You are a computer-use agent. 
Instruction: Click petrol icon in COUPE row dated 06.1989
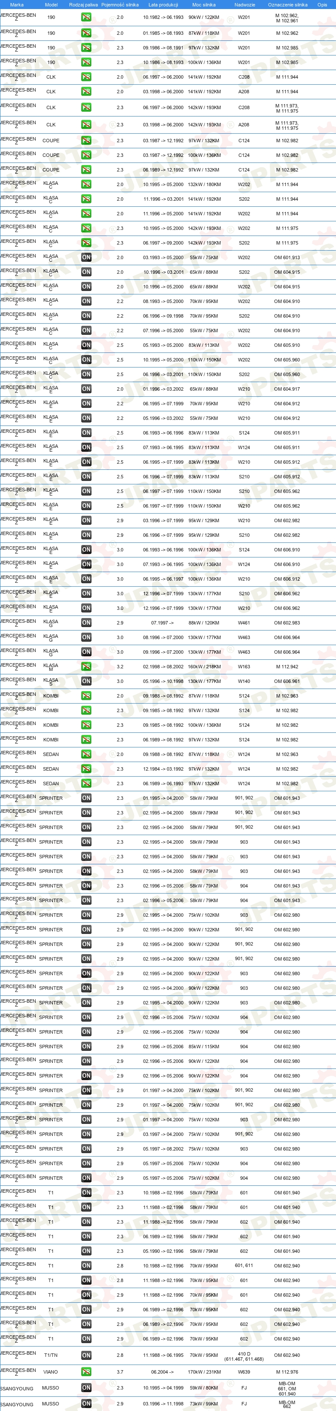click(x=86, y=170)
